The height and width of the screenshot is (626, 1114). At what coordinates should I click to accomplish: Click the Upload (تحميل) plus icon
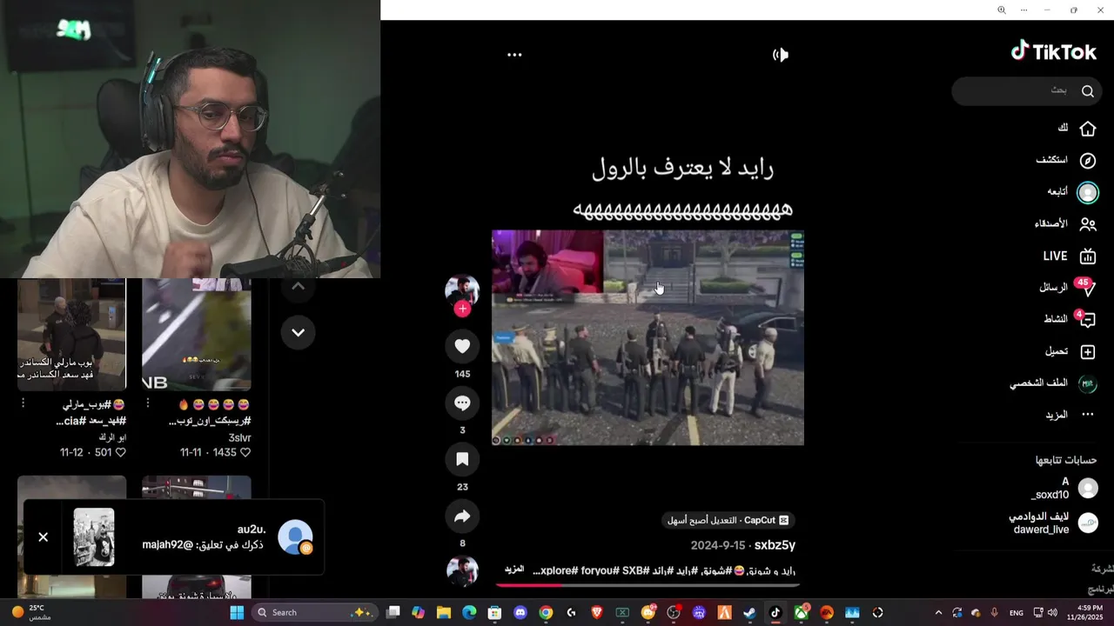click(x=1087, y=352)
